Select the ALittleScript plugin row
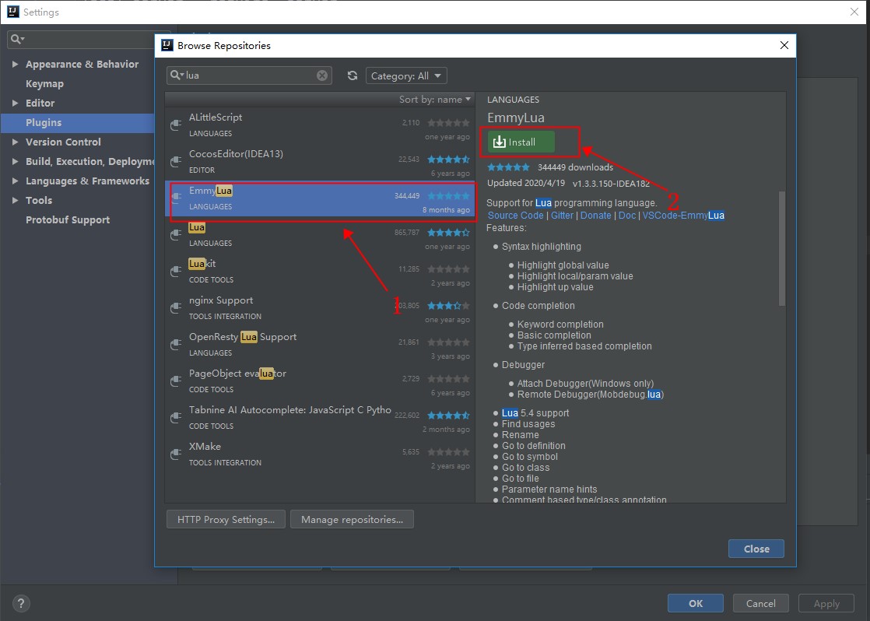Viewport: 870px width, 621px height. coord(320,125)
